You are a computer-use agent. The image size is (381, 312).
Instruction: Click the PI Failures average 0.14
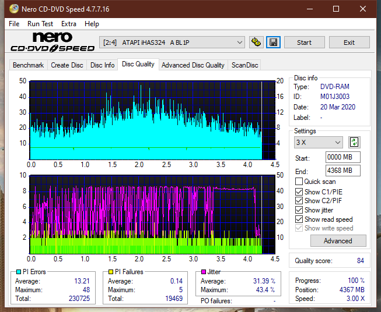click(x=176, y=281)
